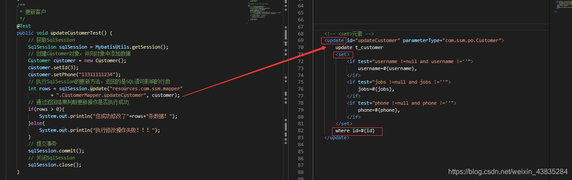Click the MybatisUtils.getSession() statement

(98, 47)
